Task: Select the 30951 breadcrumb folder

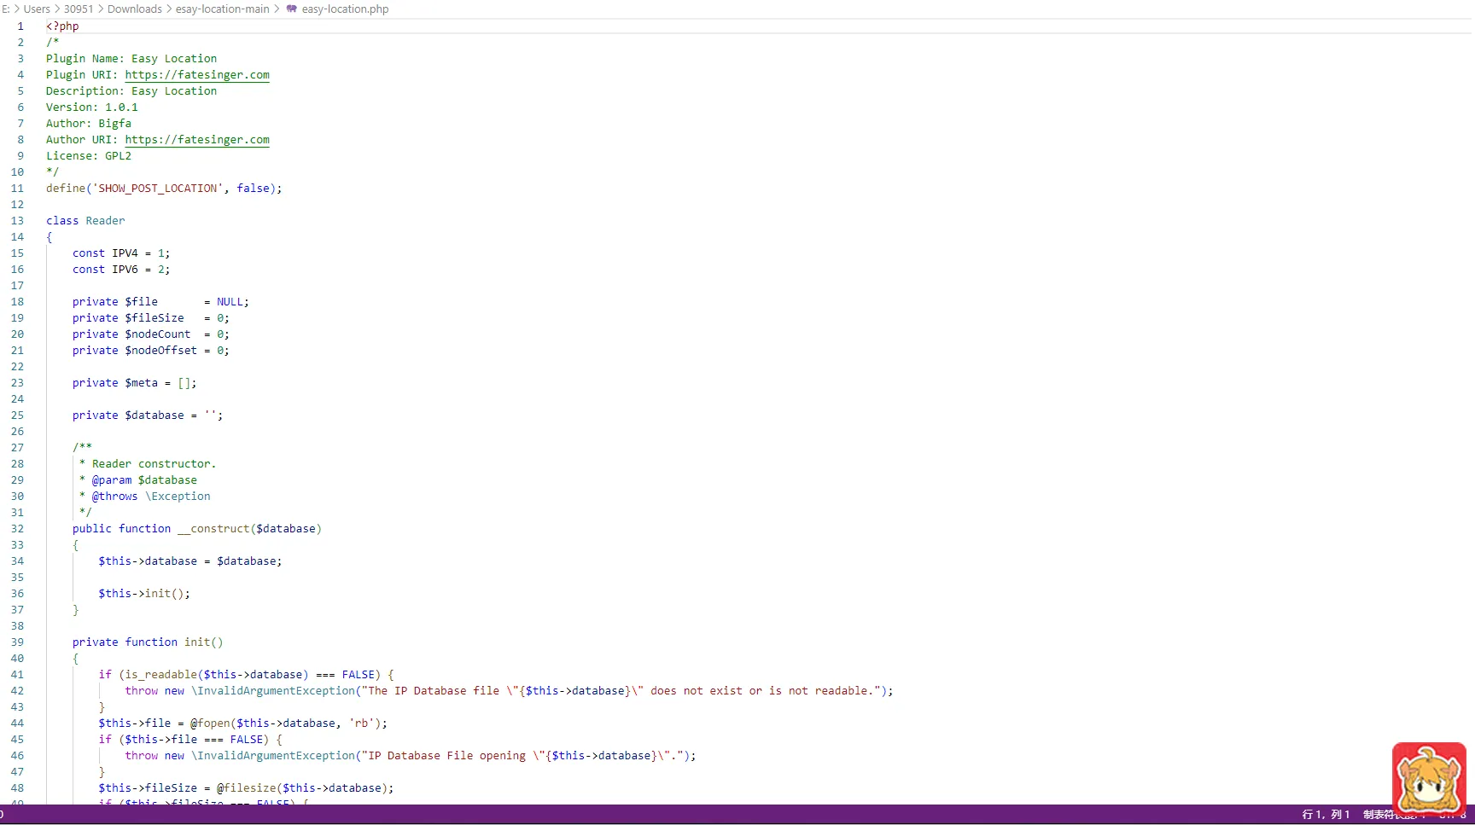Action: 79,9
